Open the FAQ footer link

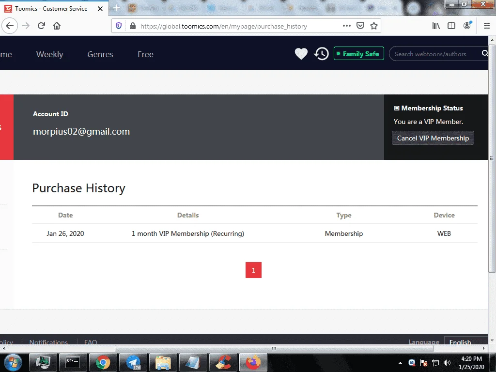click(91, 342)
